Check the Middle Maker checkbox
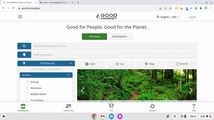This screenshot has height=120, width=214. click(27, 94)
